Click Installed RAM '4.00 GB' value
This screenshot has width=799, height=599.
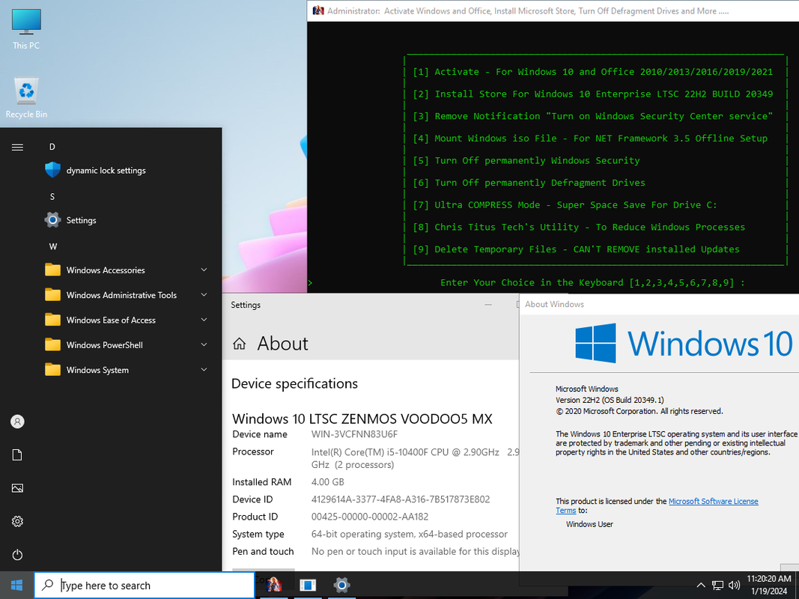328,482
